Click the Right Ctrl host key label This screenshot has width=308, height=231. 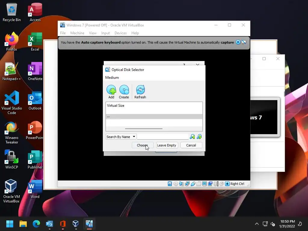pos(237,184)
